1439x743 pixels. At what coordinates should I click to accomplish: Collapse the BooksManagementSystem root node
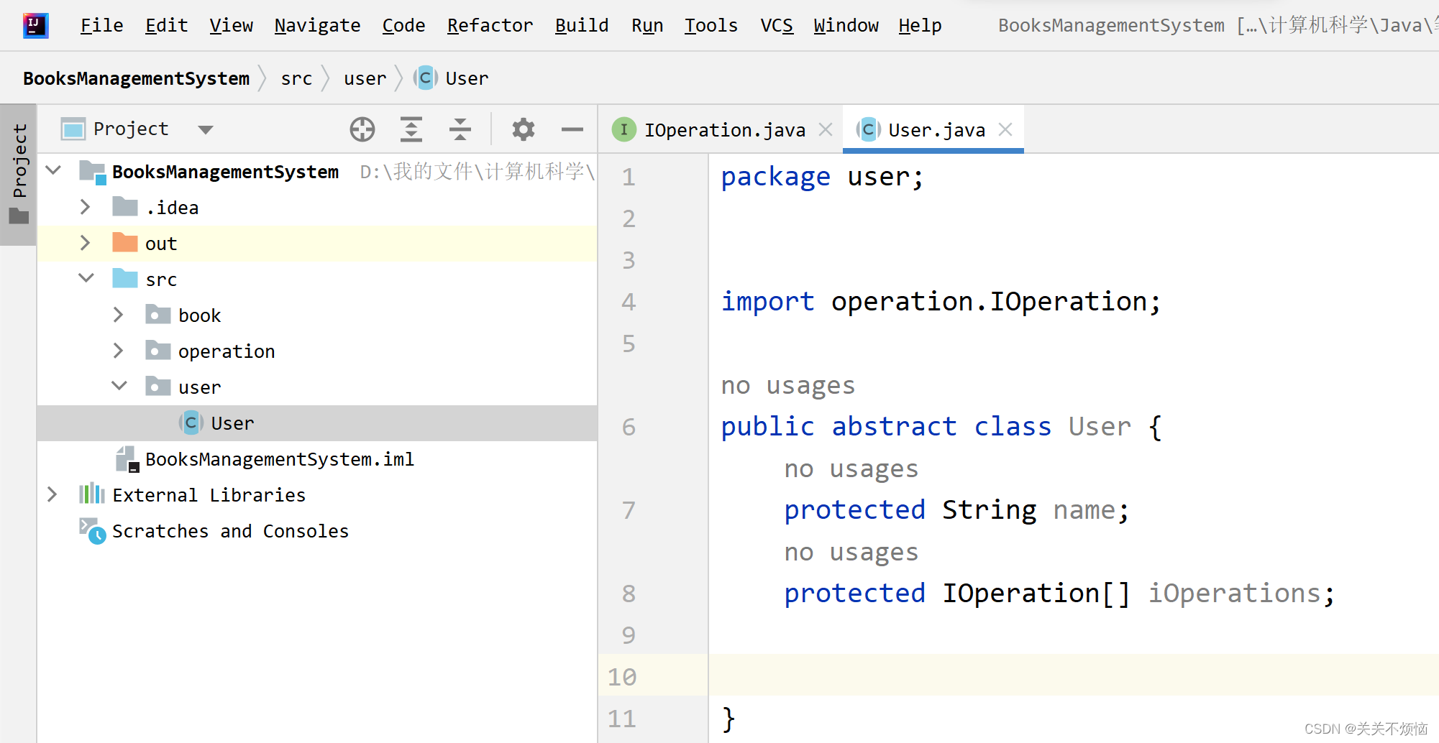(x=53, y=171)
